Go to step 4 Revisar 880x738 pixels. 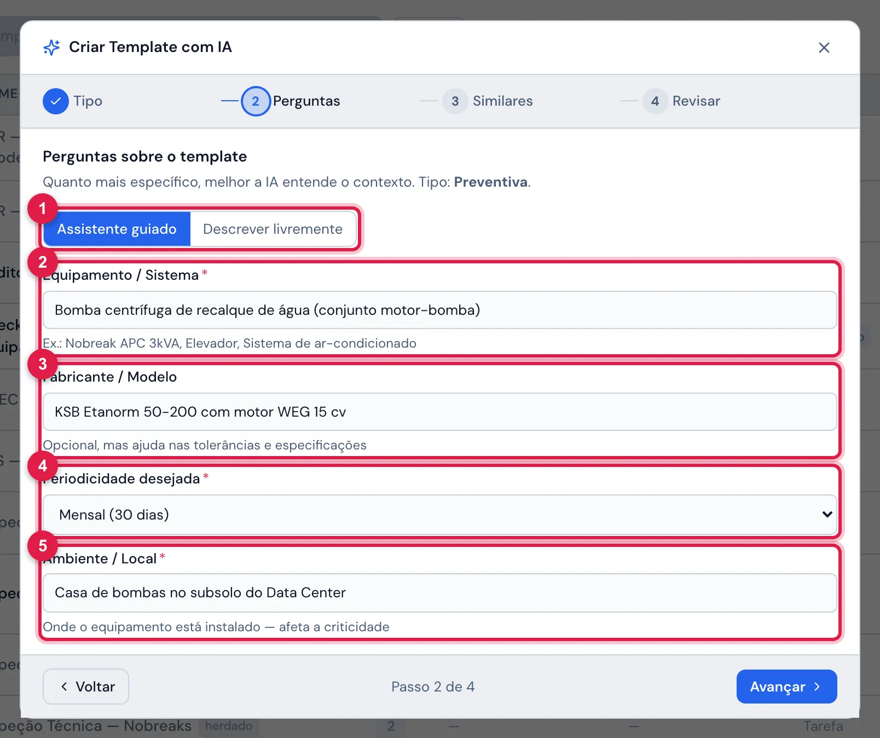tap(681, 101)
